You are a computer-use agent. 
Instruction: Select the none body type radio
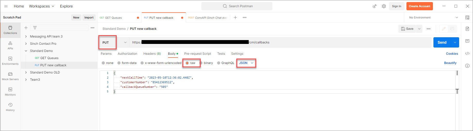pos(103,63)
